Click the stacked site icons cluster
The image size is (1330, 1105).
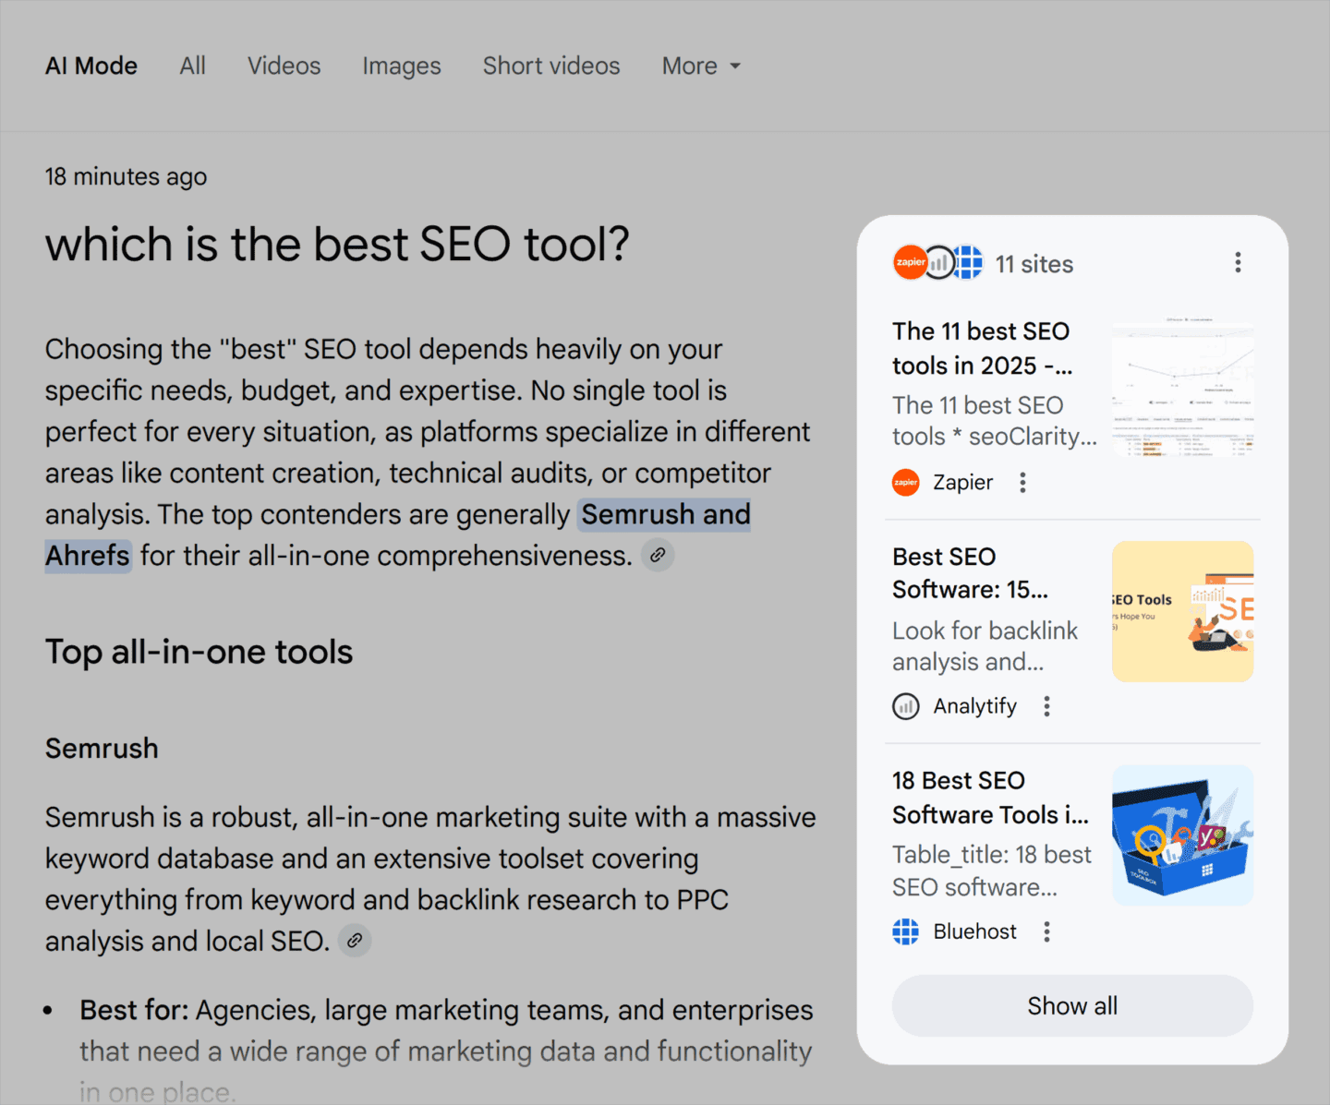pyautogui.click(x=938, y=263)
